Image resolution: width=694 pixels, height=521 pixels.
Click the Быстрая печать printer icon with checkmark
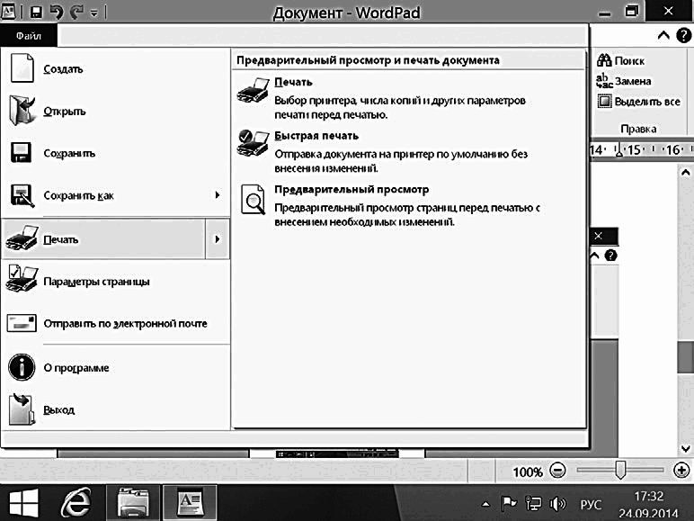pyautogui.click(x=254, y=144)
